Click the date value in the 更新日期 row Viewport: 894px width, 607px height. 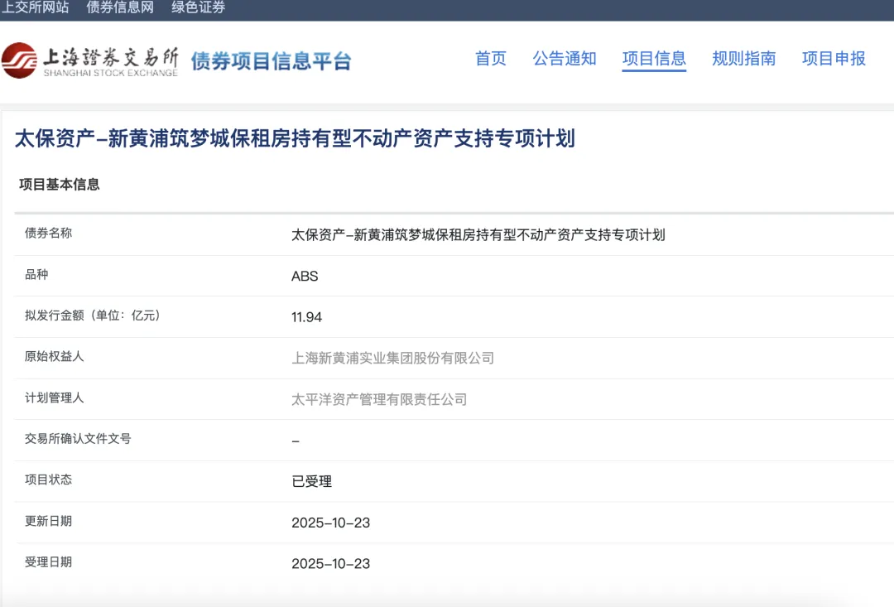pos(330,523)
